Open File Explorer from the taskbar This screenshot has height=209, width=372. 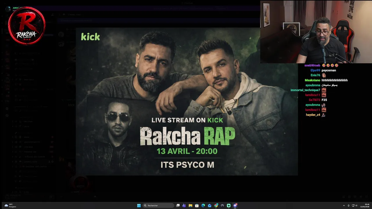pyautogui.click(x=190, y=206)
